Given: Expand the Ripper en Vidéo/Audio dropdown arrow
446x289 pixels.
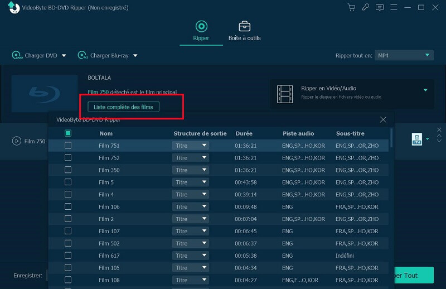Looking at the screenshot, I should (x=425, y=90).
